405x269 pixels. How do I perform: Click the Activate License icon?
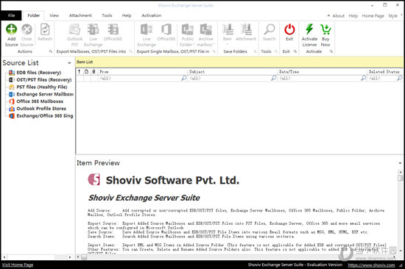pos(309,29)
